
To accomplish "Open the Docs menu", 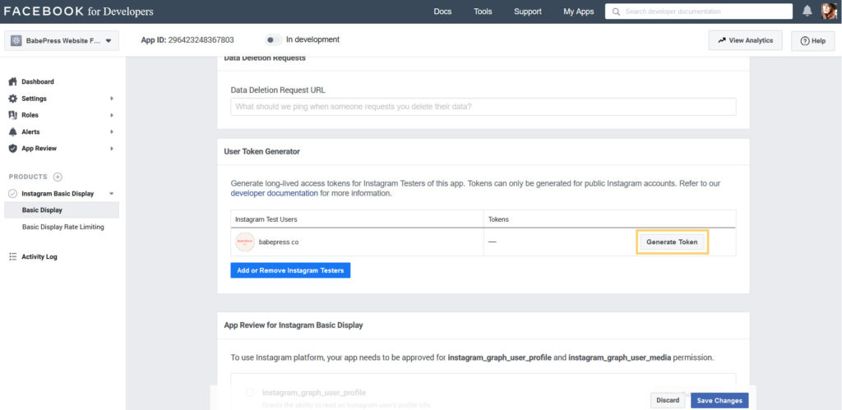I will point(442,12).
